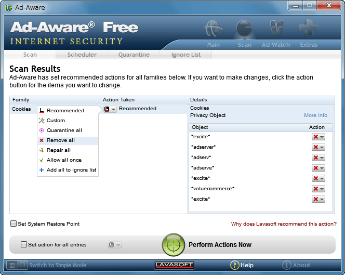Choose Add all to ignore list
This screenshot has width=345, height=275.
coord(68,170)
